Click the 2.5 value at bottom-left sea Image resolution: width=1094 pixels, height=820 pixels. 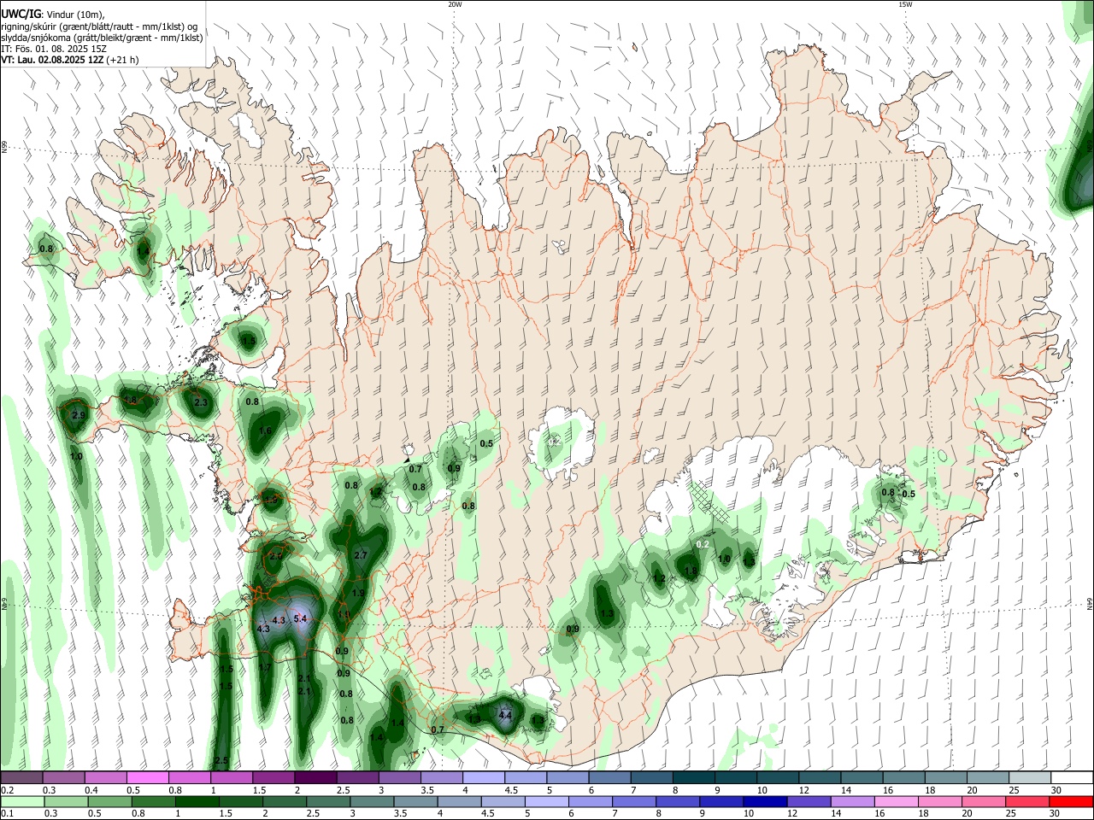tap(221, 760)
